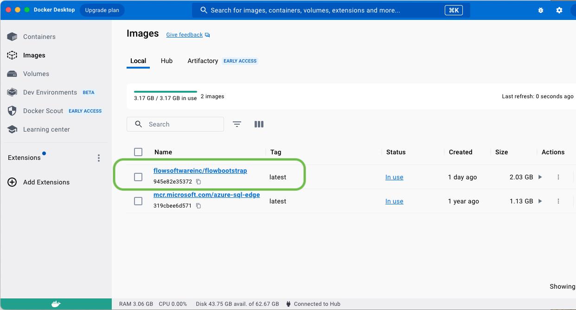Click Add Extensions in the sidebar
Screen dimensions: 576x310
(x=46, y=182)
